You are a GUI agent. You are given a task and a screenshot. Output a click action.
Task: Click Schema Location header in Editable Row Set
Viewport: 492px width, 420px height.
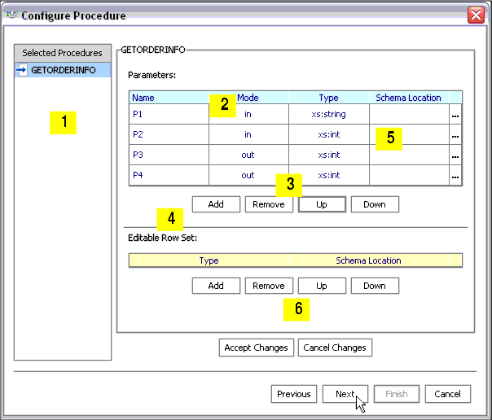369,260
